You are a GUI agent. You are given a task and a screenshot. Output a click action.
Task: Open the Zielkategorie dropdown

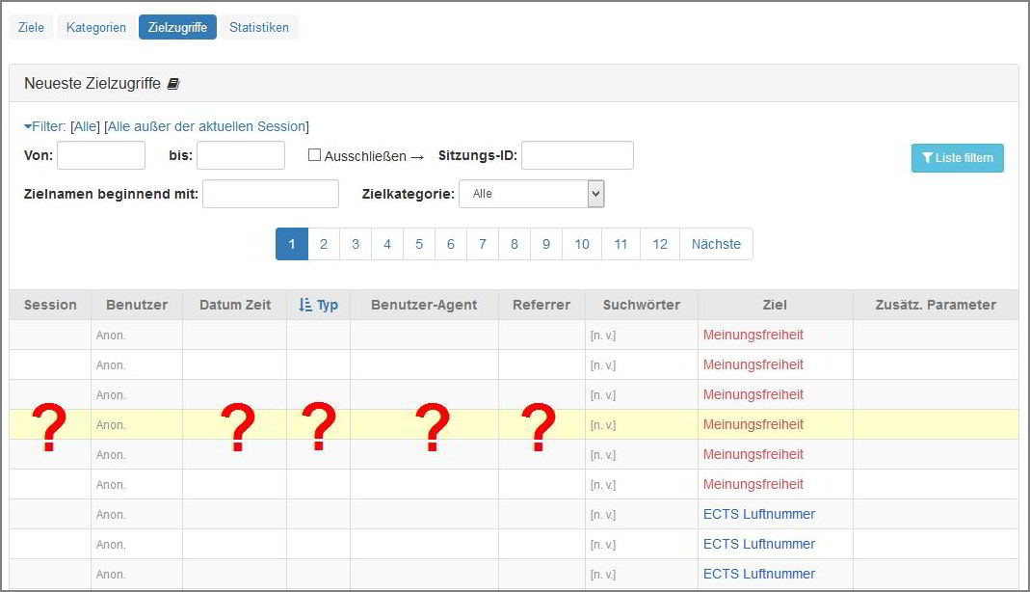(532, 194)
